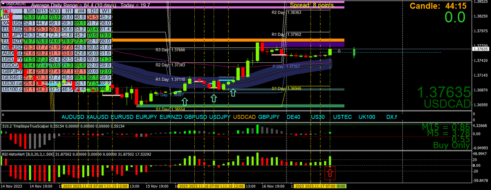Click DX M5 cell showing 76.9
The image size is (491, 190).
[x=29, y=17]
